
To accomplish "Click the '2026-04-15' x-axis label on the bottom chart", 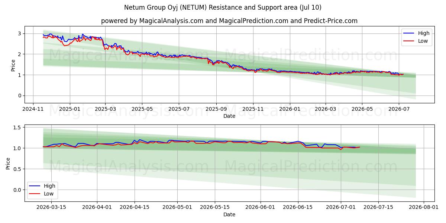I will (134, 207).
